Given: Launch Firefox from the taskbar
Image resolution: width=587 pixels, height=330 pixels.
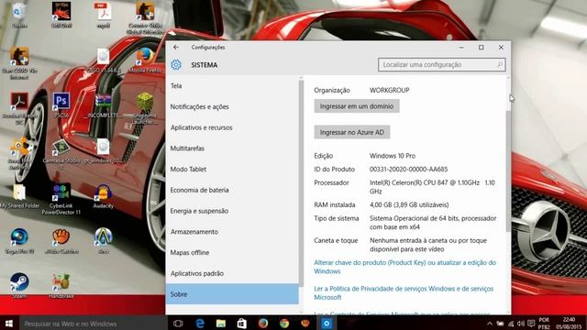Looking at the screenshot, I should tap(263, 324).
